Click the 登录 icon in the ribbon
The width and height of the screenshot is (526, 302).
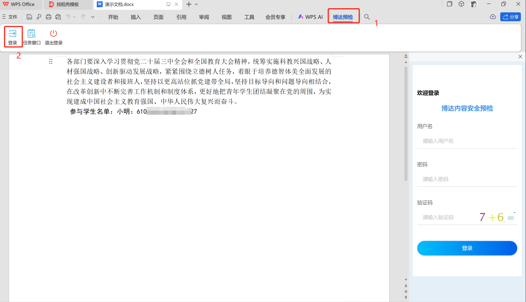pos(13,37)
